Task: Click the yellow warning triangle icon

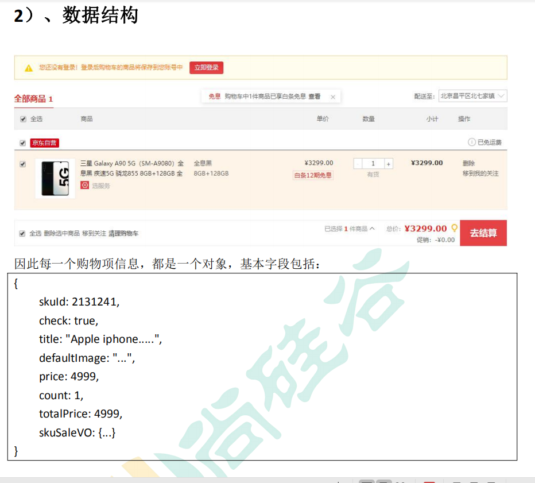Action: coord(29,68)
